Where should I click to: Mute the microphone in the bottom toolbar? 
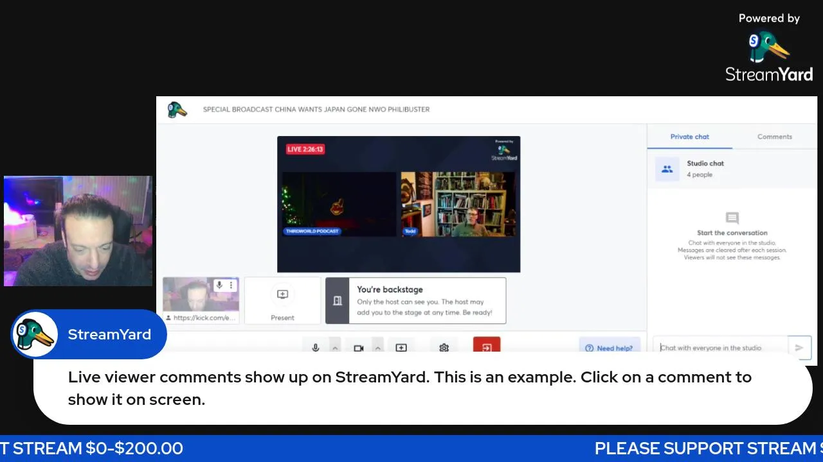click(x=315, y=347)
